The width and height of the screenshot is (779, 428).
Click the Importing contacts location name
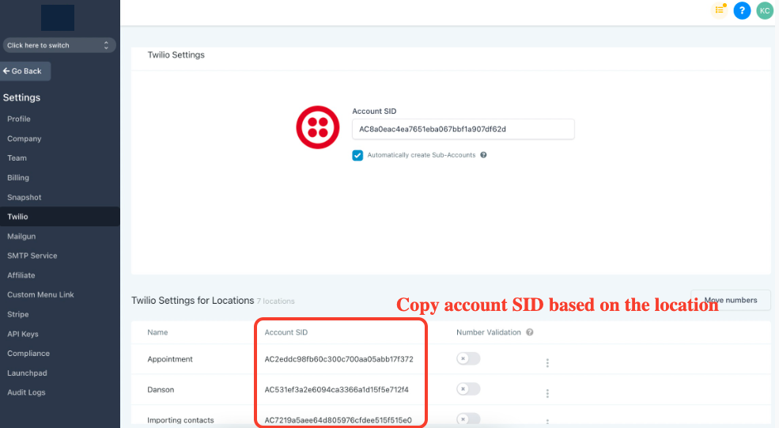pos(180,420)
